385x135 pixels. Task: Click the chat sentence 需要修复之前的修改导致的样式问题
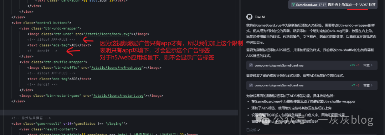point(296,76)
